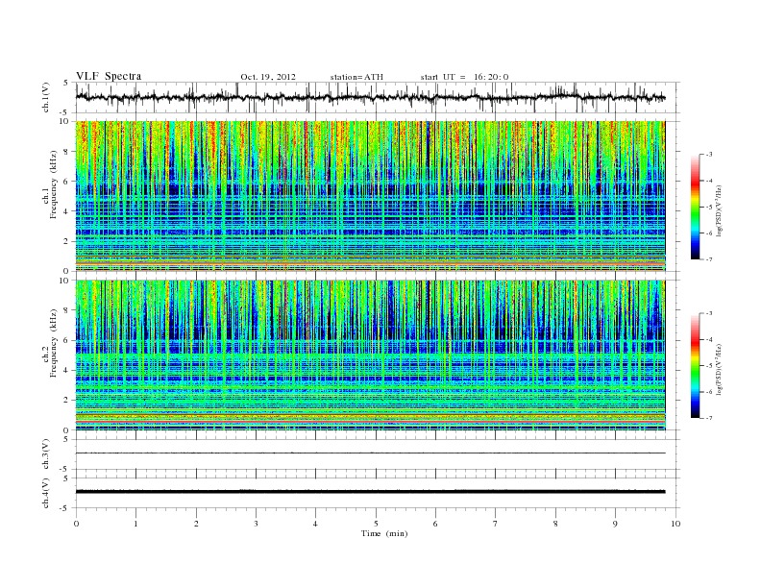Click the ch.2 'log(PSD)(V²/Hz)' color scale label
Image resolution: width=761 pixels, height=588 pixels.
(x=720, y=369)
